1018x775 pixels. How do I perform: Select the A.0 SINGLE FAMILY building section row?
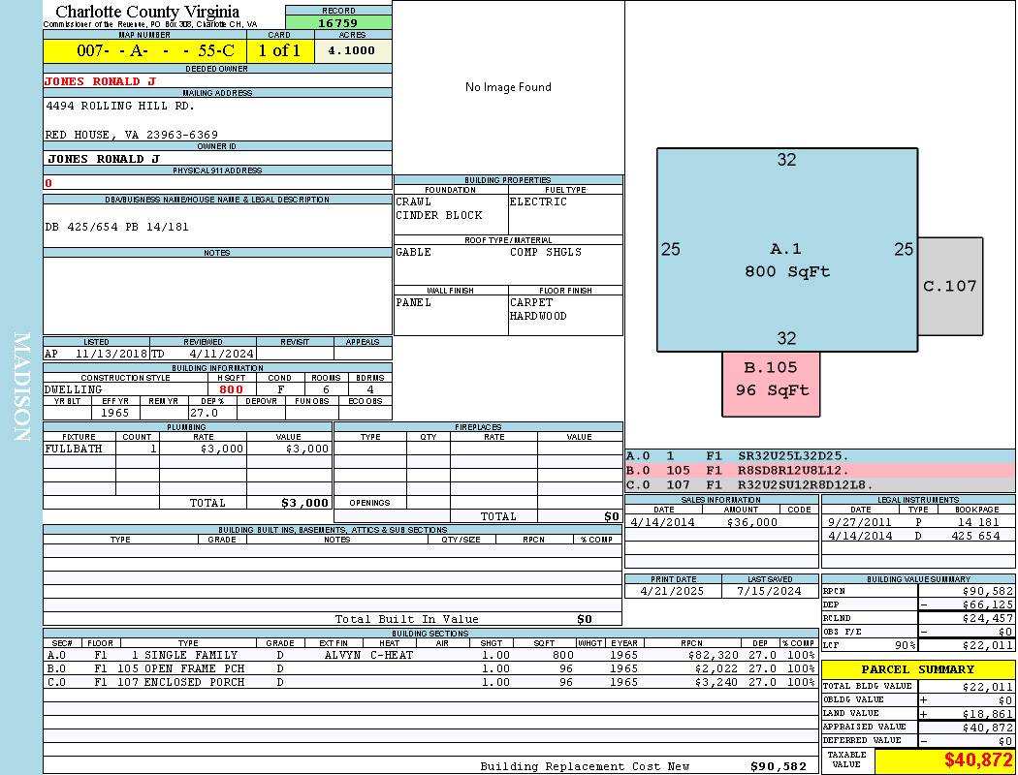tap(429, 655)
